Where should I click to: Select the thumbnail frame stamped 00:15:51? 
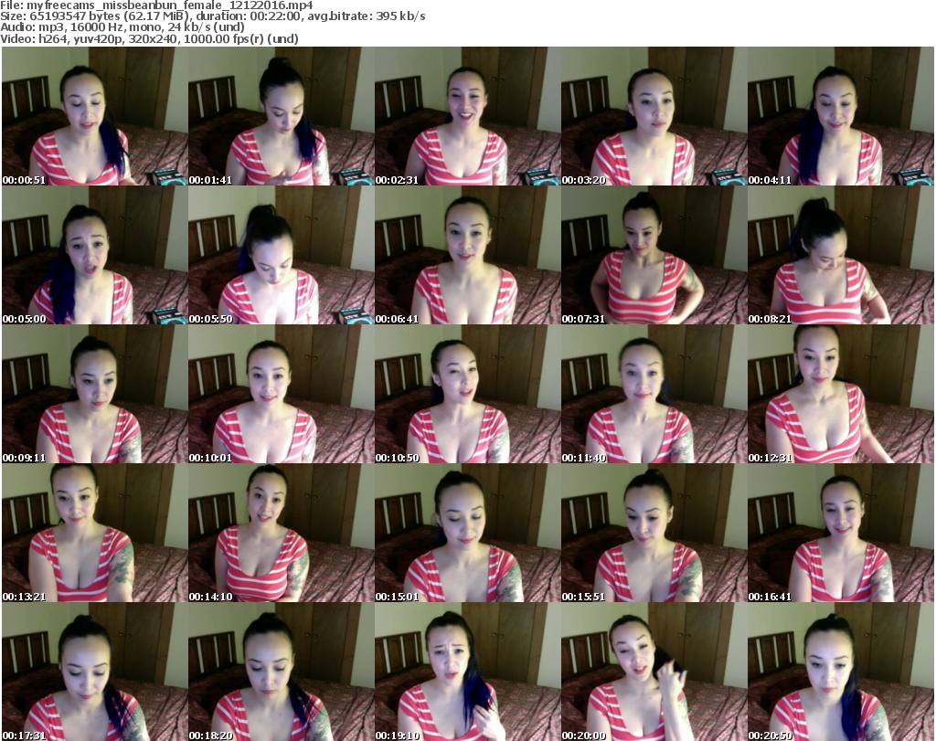point(654,533)
